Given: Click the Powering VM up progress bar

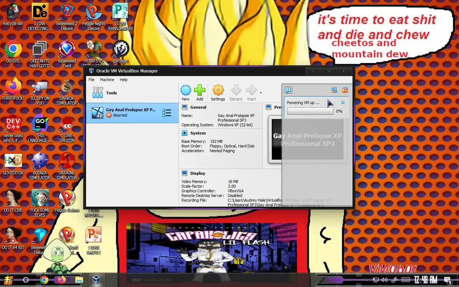Looking at the screenshot, I should pyautogui.click(x=310, y=112).
